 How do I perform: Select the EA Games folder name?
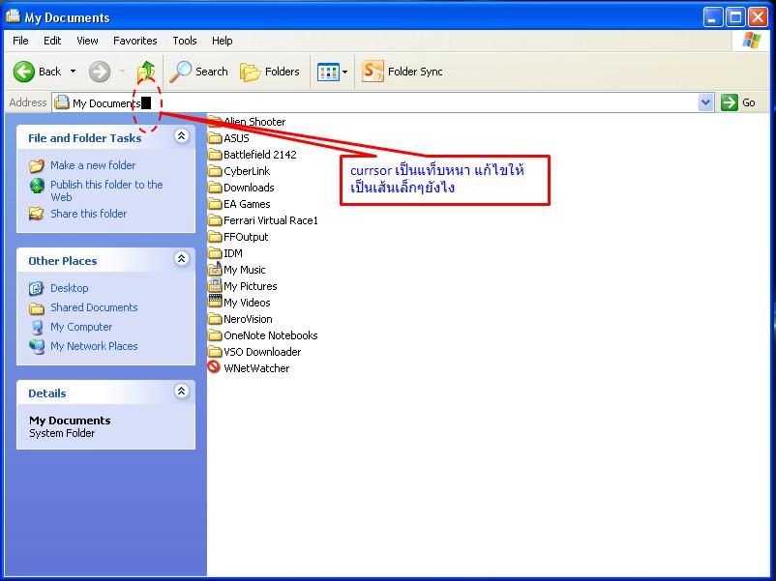click(x=247, y=204)
